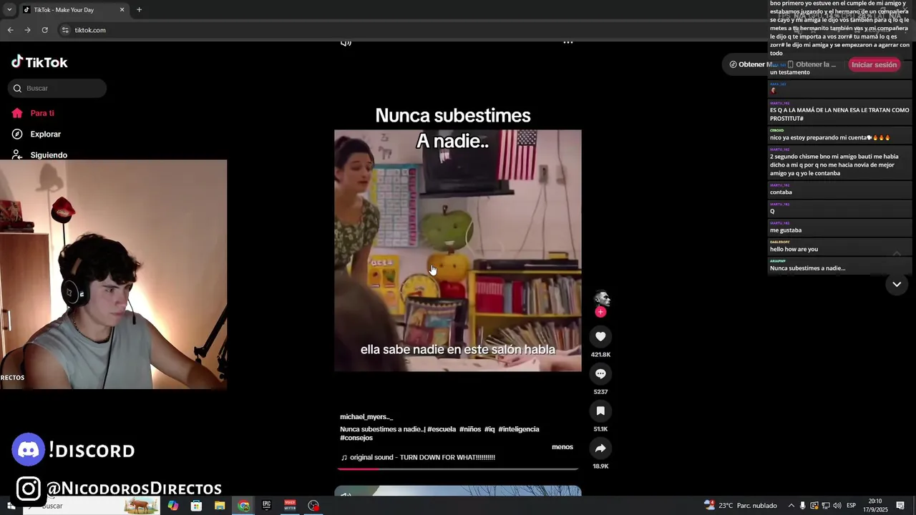Click the Windows taskbar Buscar box
This screenshot has height=515, width=916.
click(x=92, y=506)
